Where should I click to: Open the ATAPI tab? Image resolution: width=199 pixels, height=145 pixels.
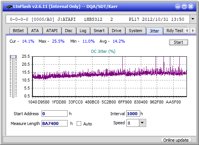[x=52, y=31]
